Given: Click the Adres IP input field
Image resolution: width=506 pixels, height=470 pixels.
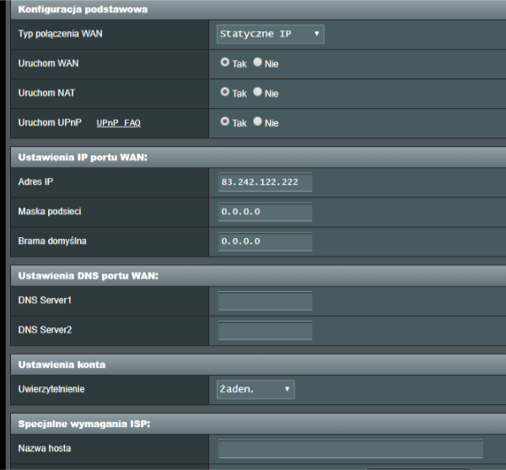Looking at the screenshot, I should click(265, 182).
